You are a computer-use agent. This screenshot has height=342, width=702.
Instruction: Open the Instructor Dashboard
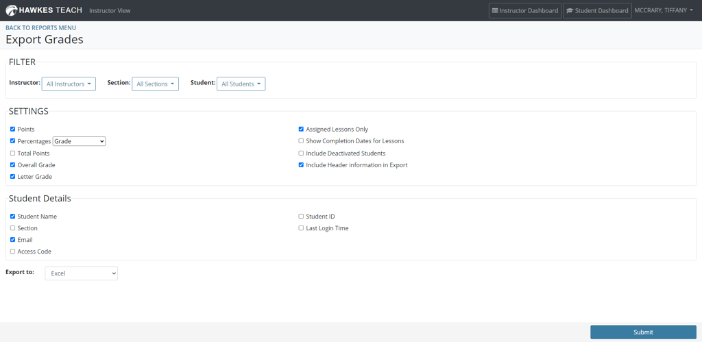tap(524, 10)
